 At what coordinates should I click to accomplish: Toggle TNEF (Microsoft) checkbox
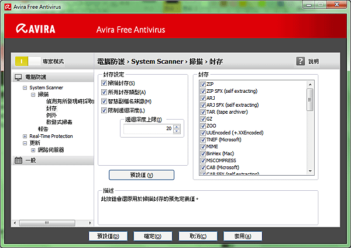pos(203,139)
